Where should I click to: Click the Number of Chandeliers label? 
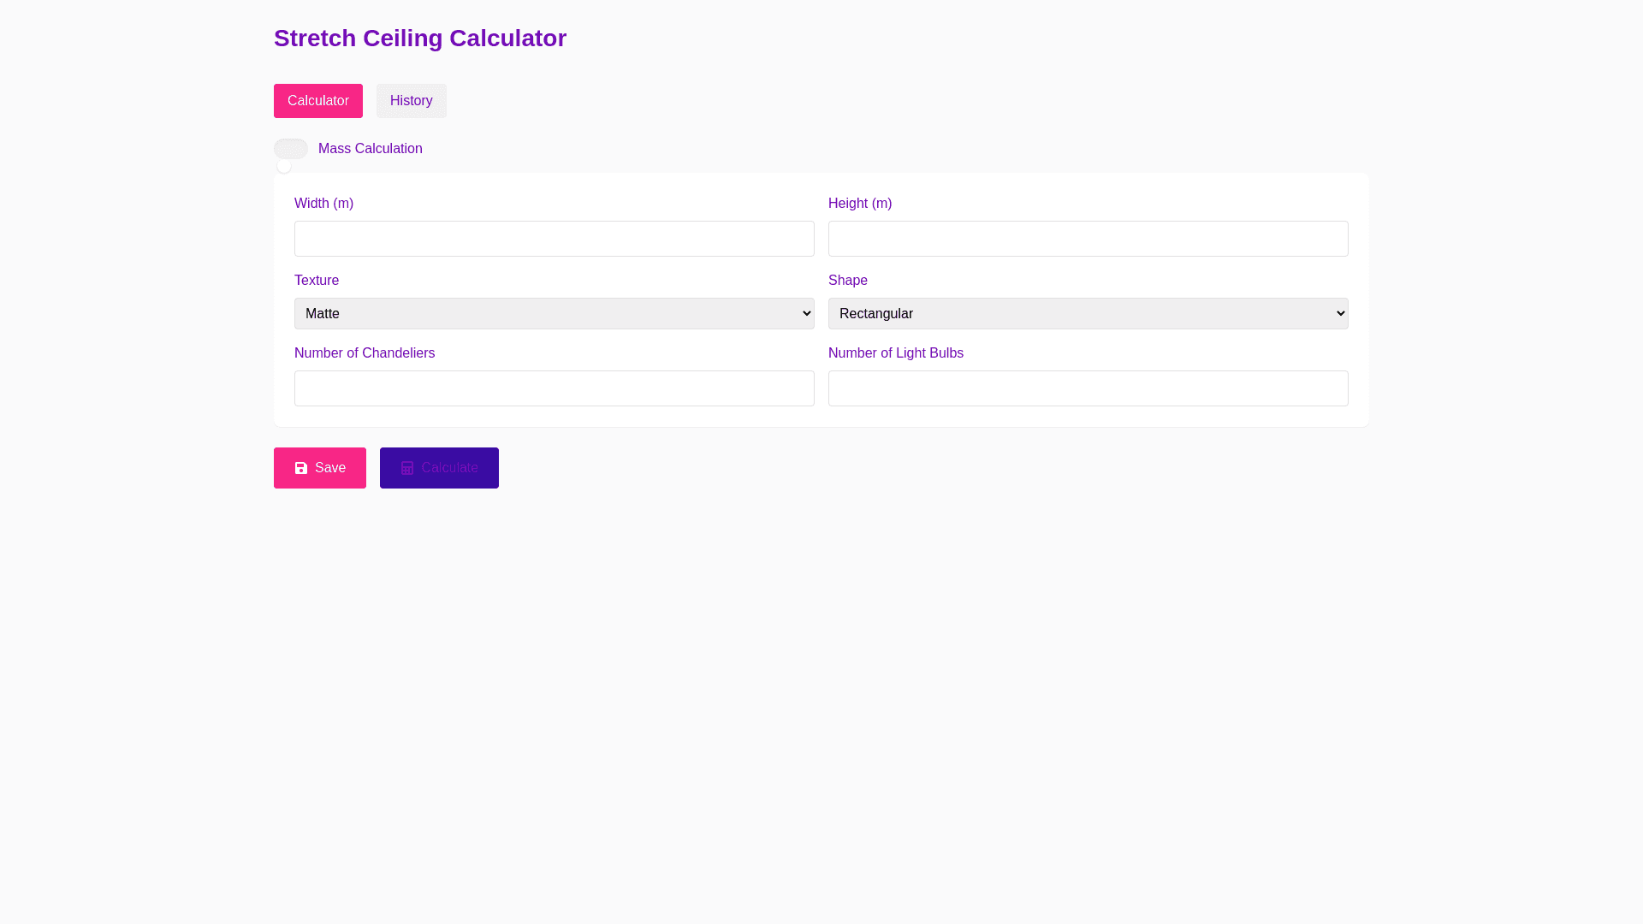[364, 353]
